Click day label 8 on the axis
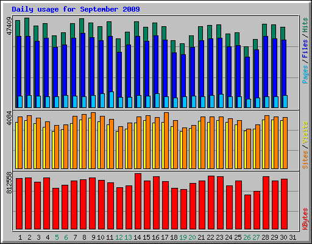The width and height of the screenshot is (312, 244). pos(84,237)
